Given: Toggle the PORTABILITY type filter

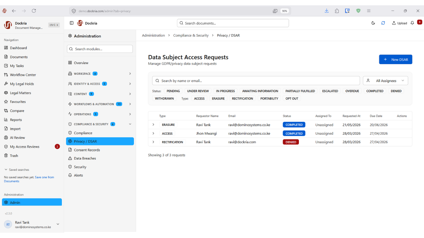Looking at the screenshot, I should click(x=269, y=98).
